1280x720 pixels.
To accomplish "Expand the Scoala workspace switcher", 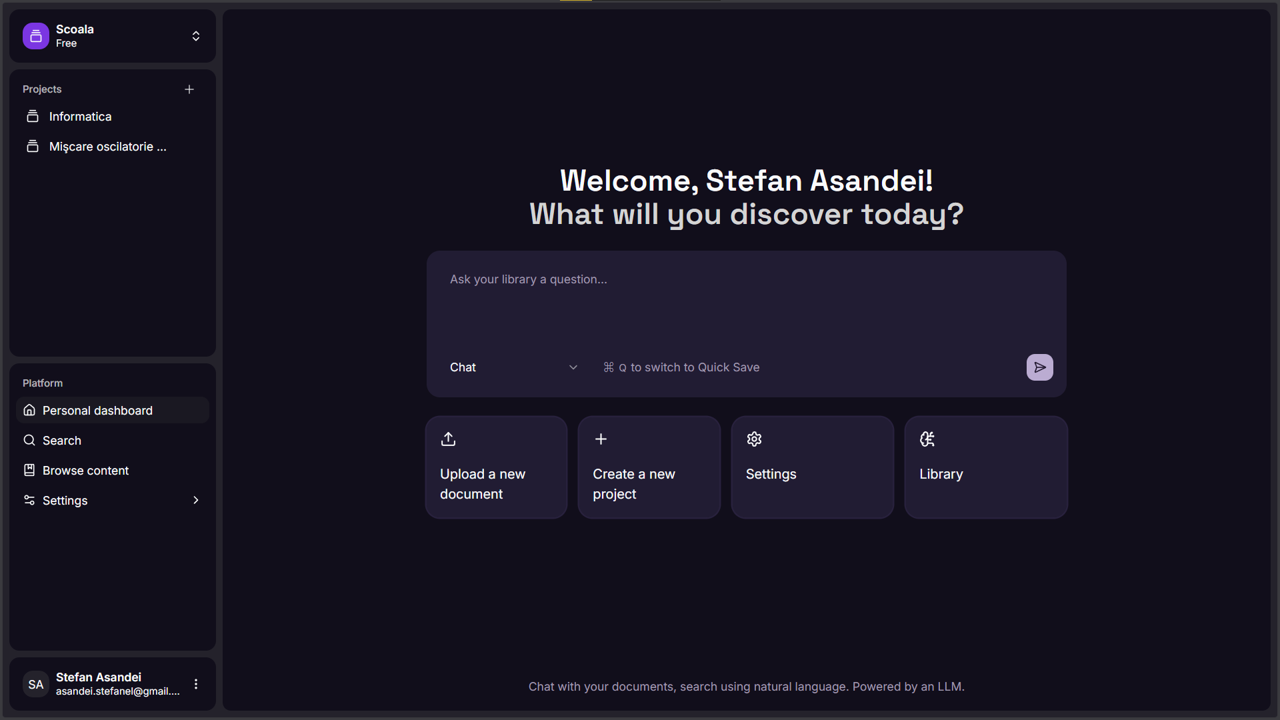I will click(x=196, y=36).
